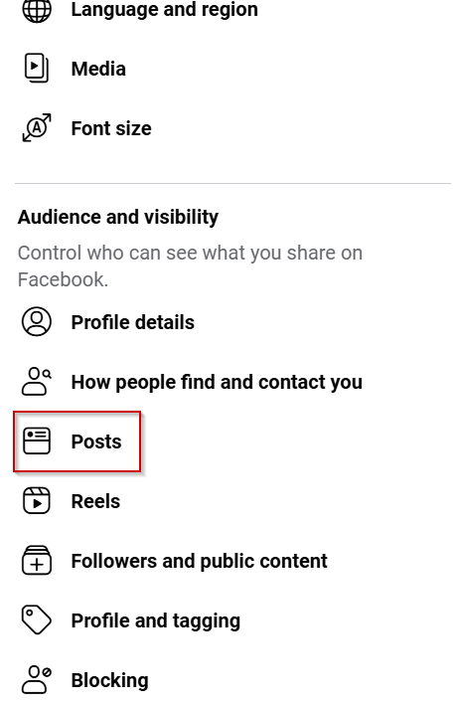Click the Posts card icon

pyautogui.click(x=37, y=441)
